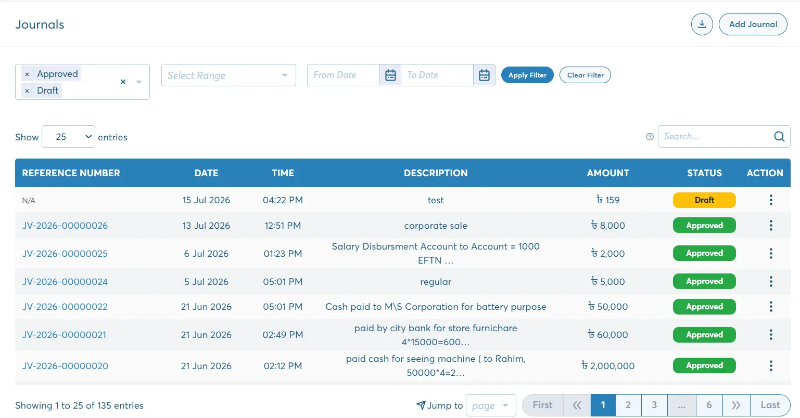Open the Jump to page dropdown
The width and height of the screenshot is (800, 418).
coord(491,406)
